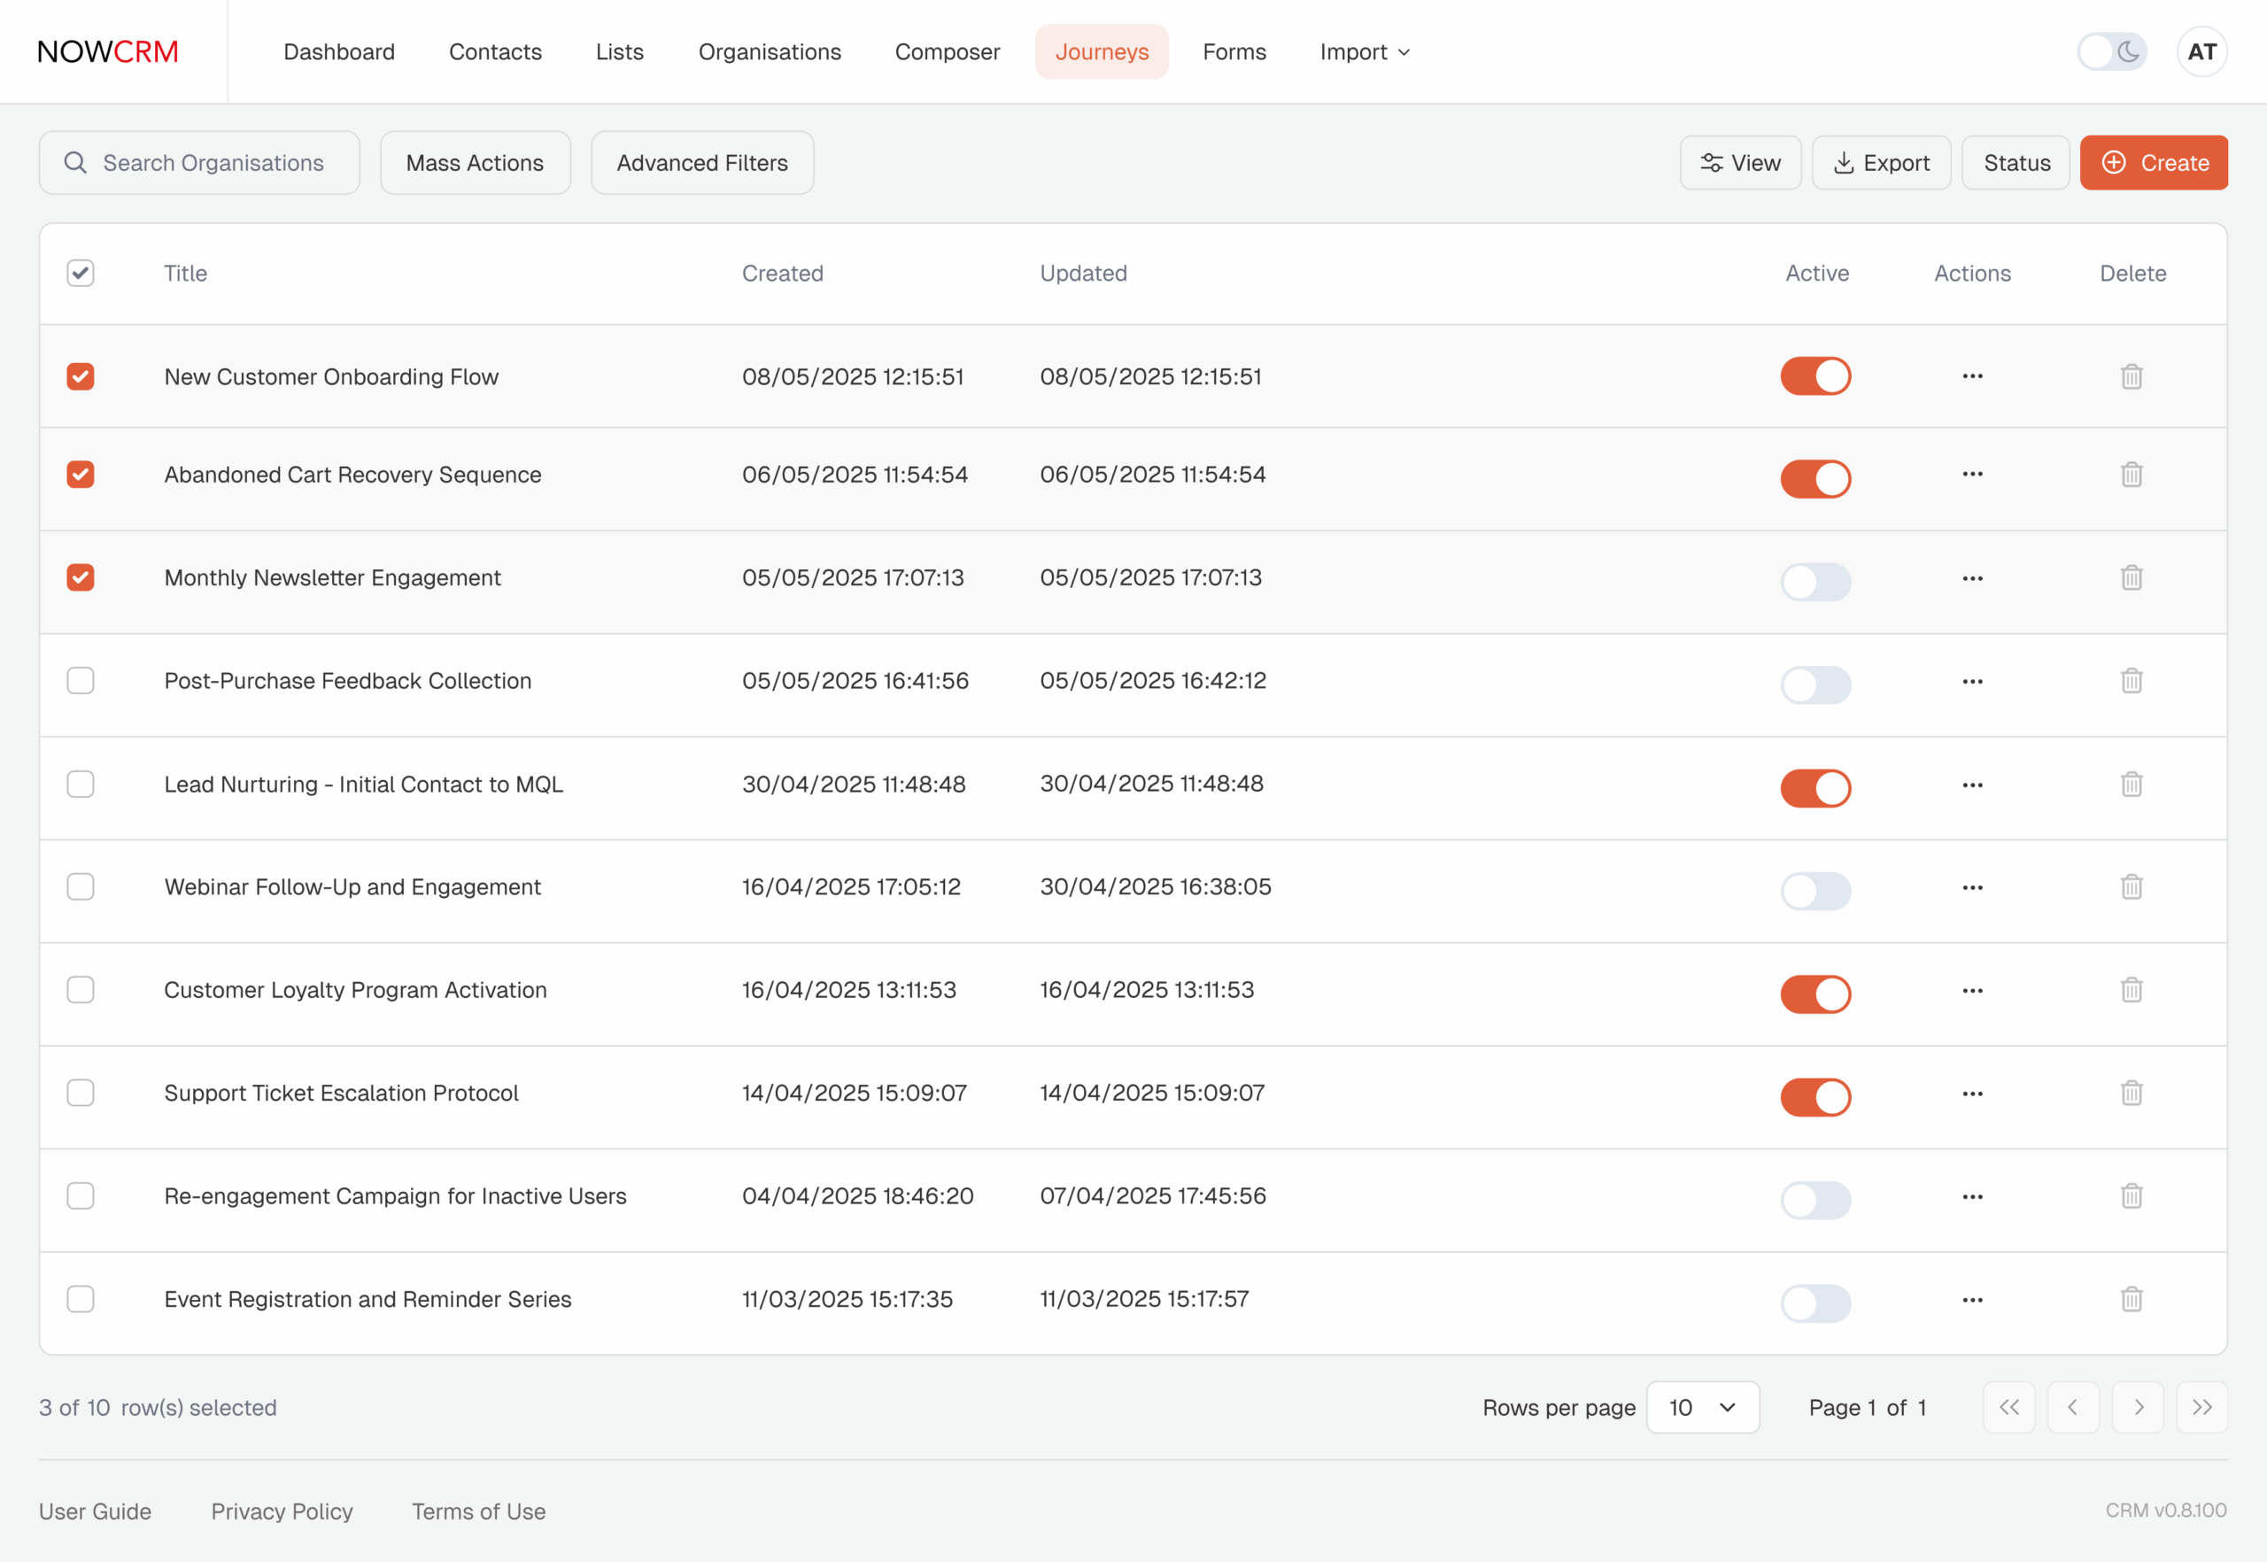Image resolution: width=2267 pixels, height=1562 pixels.
Task: Navigate to Lists
Action: (620, 52)
